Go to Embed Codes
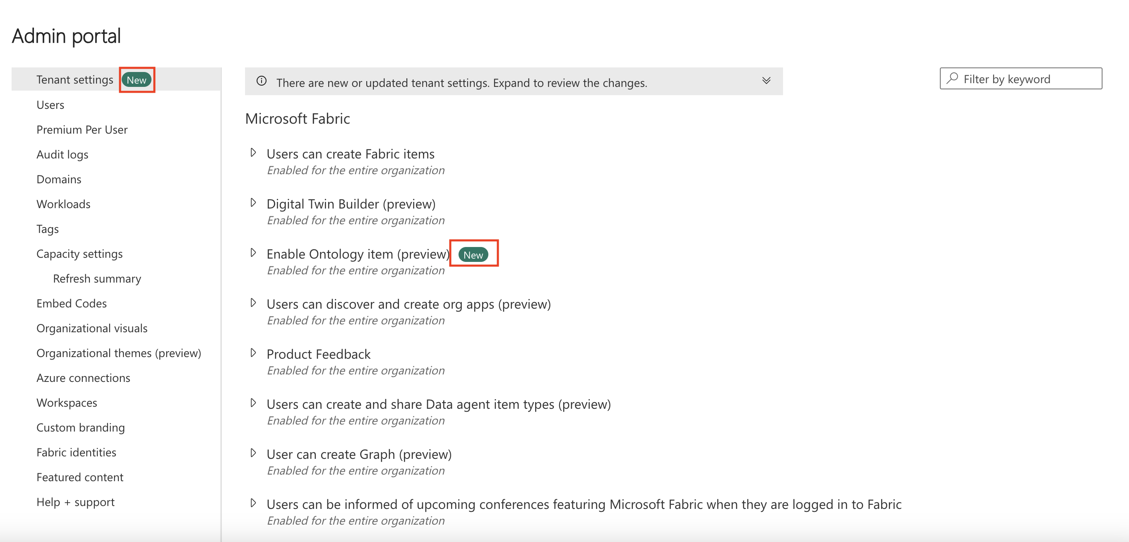Viewport: 1129px width, 542px height. 72,304
